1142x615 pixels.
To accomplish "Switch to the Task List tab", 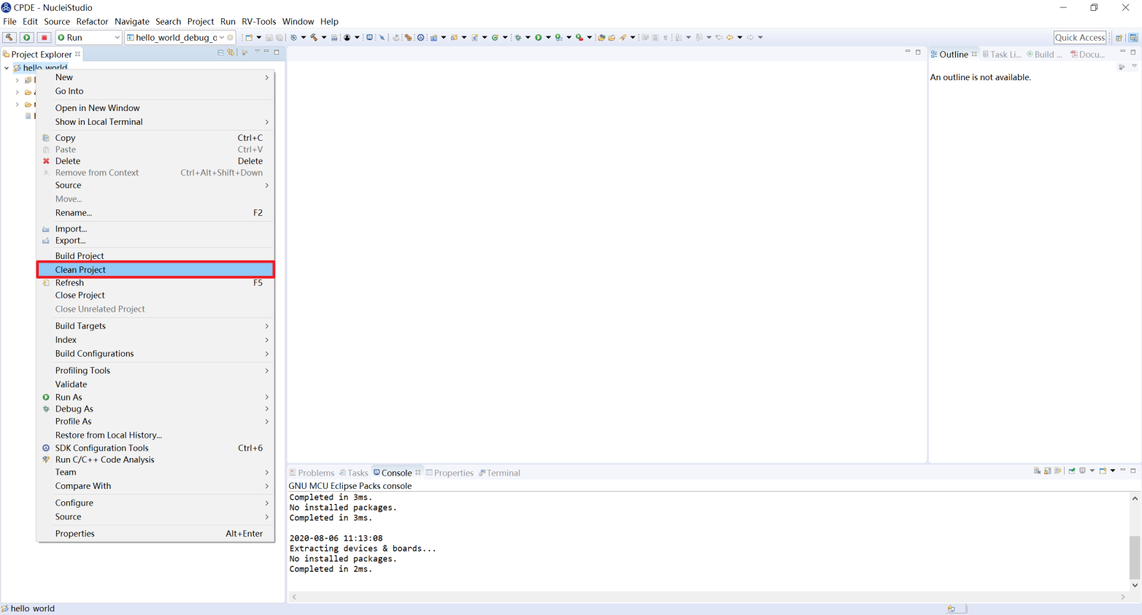I will coord(1001,54).
